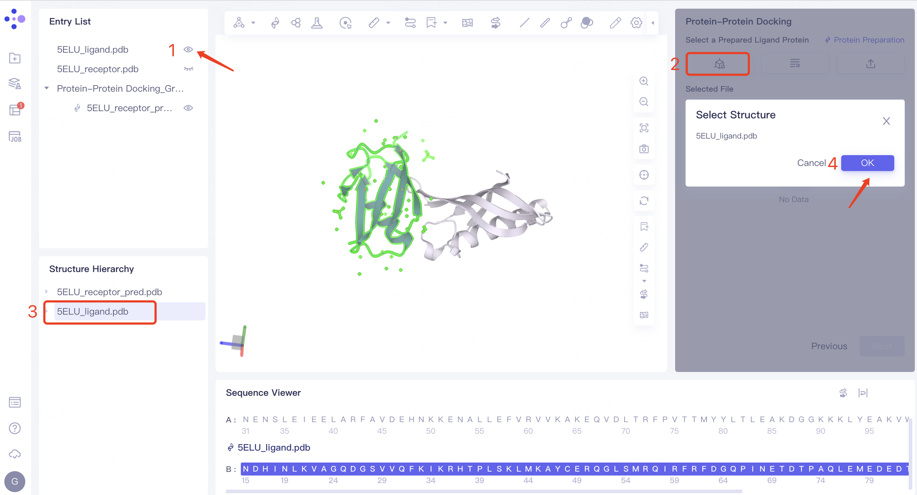Select 5ELU_ligand.pdb inside the Select Structure dialog
The image size is (917, 495).
(x=726, y=136)
